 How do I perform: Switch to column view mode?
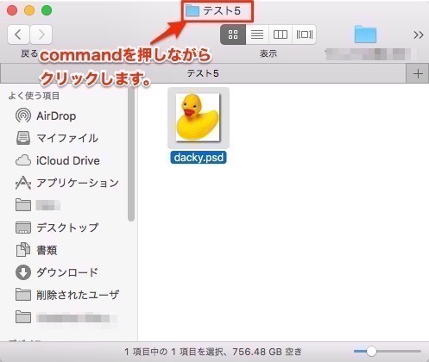[x=281, y=34]
